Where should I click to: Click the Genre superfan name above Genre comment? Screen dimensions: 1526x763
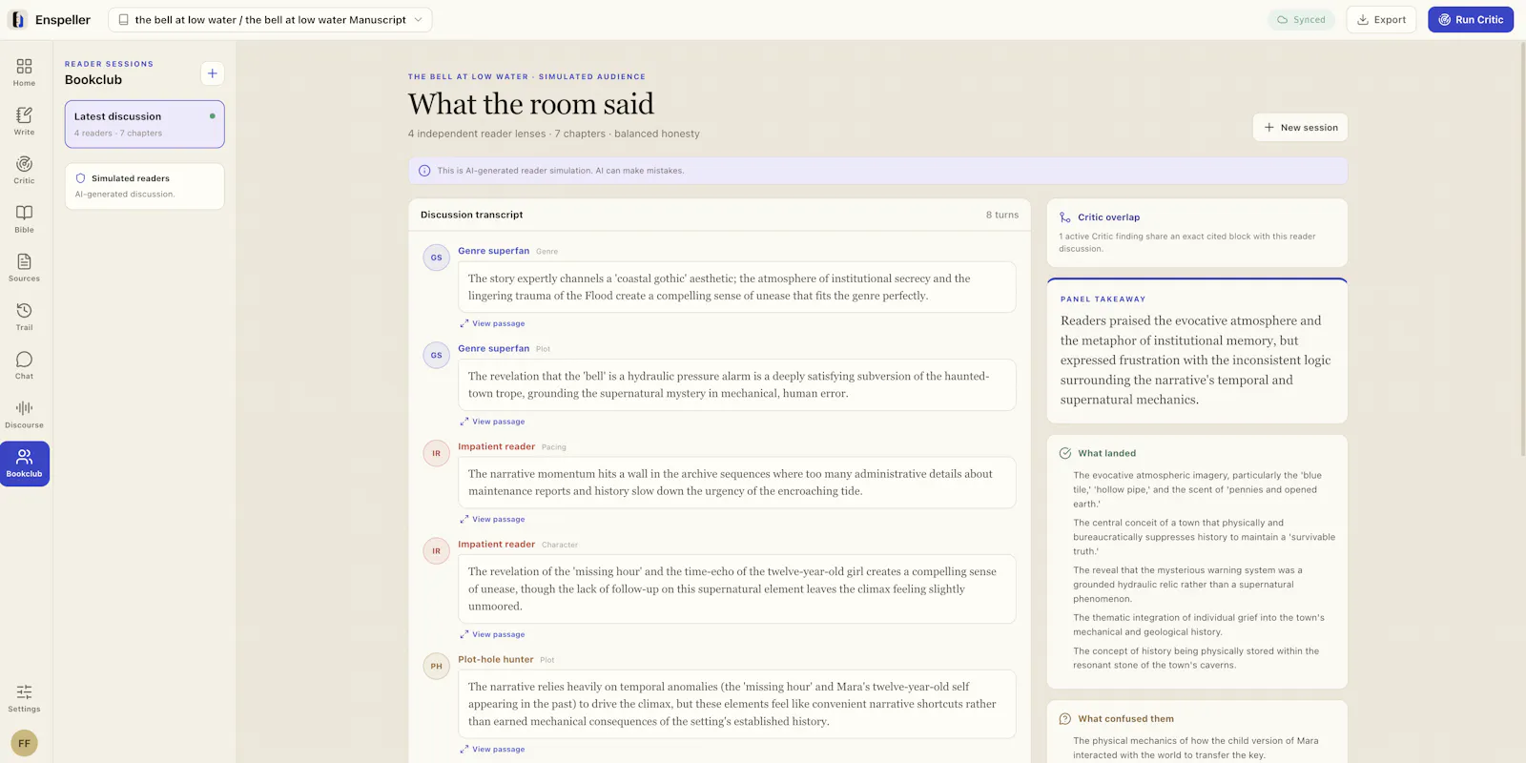493,251
